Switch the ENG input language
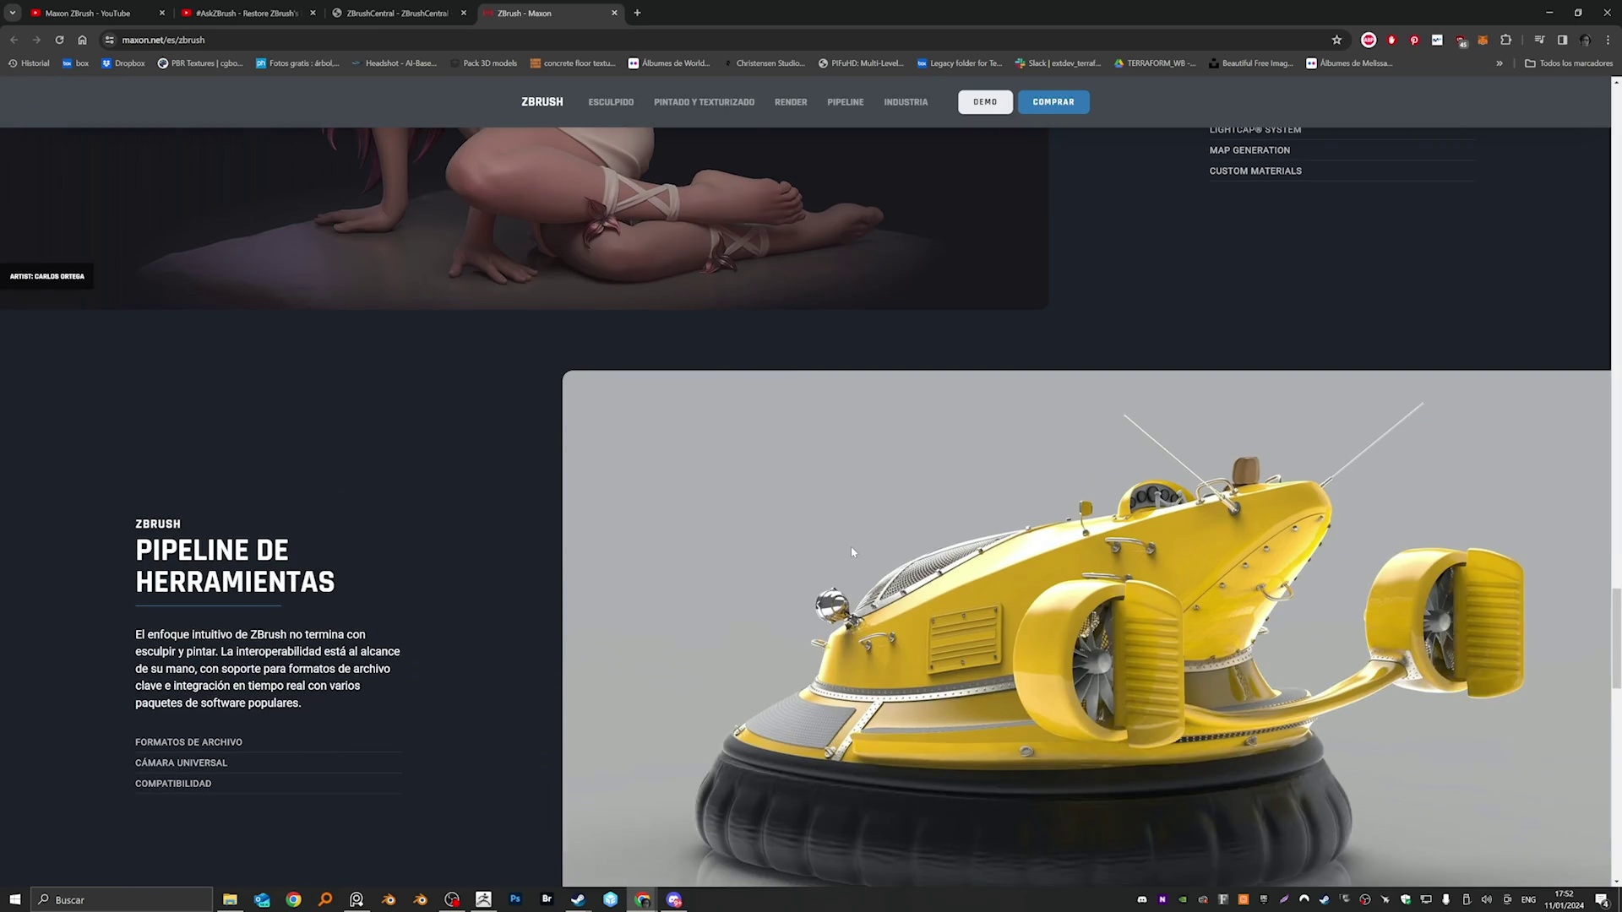The width and height of the screenshot is (1622, 912). pyautogui.click(x=1528, y=899)
